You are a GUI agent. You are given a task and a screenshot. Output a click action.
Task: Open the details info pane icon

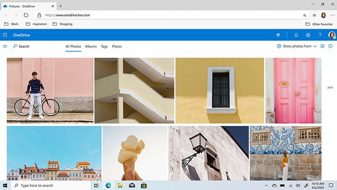pos(330,46)
